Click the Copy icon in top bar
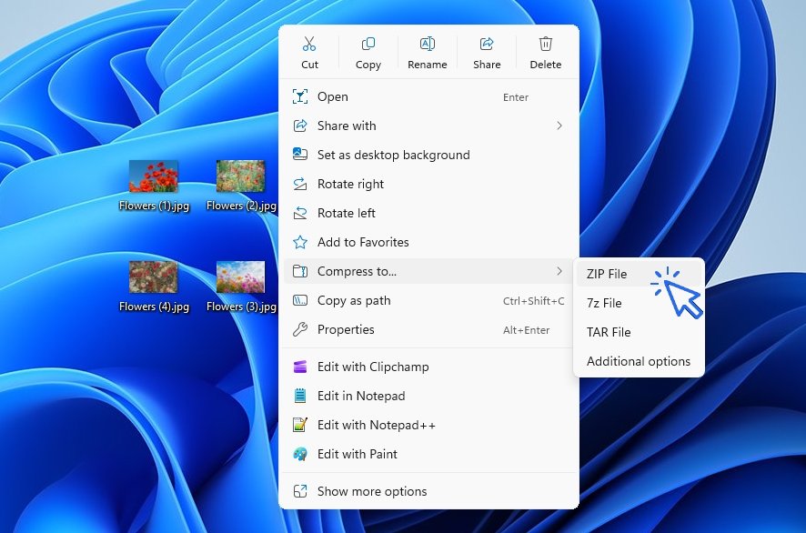The width and height of the screenshot is (806, 533). [368, 45]
